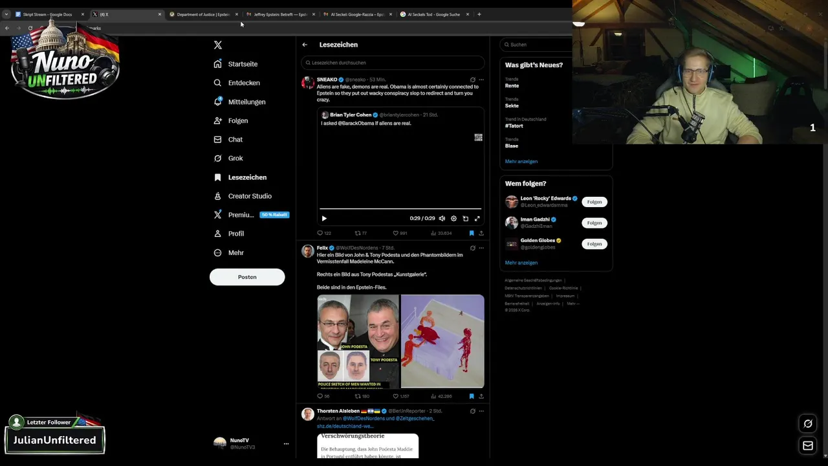The height and width of the screenshot is (466, 828).
Task: Click the Posten button
Action: (x=247, y=277)
